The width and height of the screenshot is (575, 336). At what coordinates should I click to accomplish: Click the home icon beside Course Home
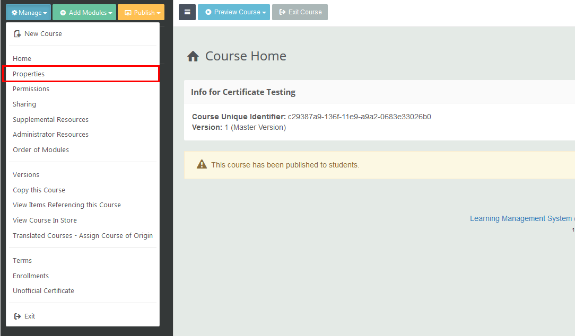click(193, 55)
